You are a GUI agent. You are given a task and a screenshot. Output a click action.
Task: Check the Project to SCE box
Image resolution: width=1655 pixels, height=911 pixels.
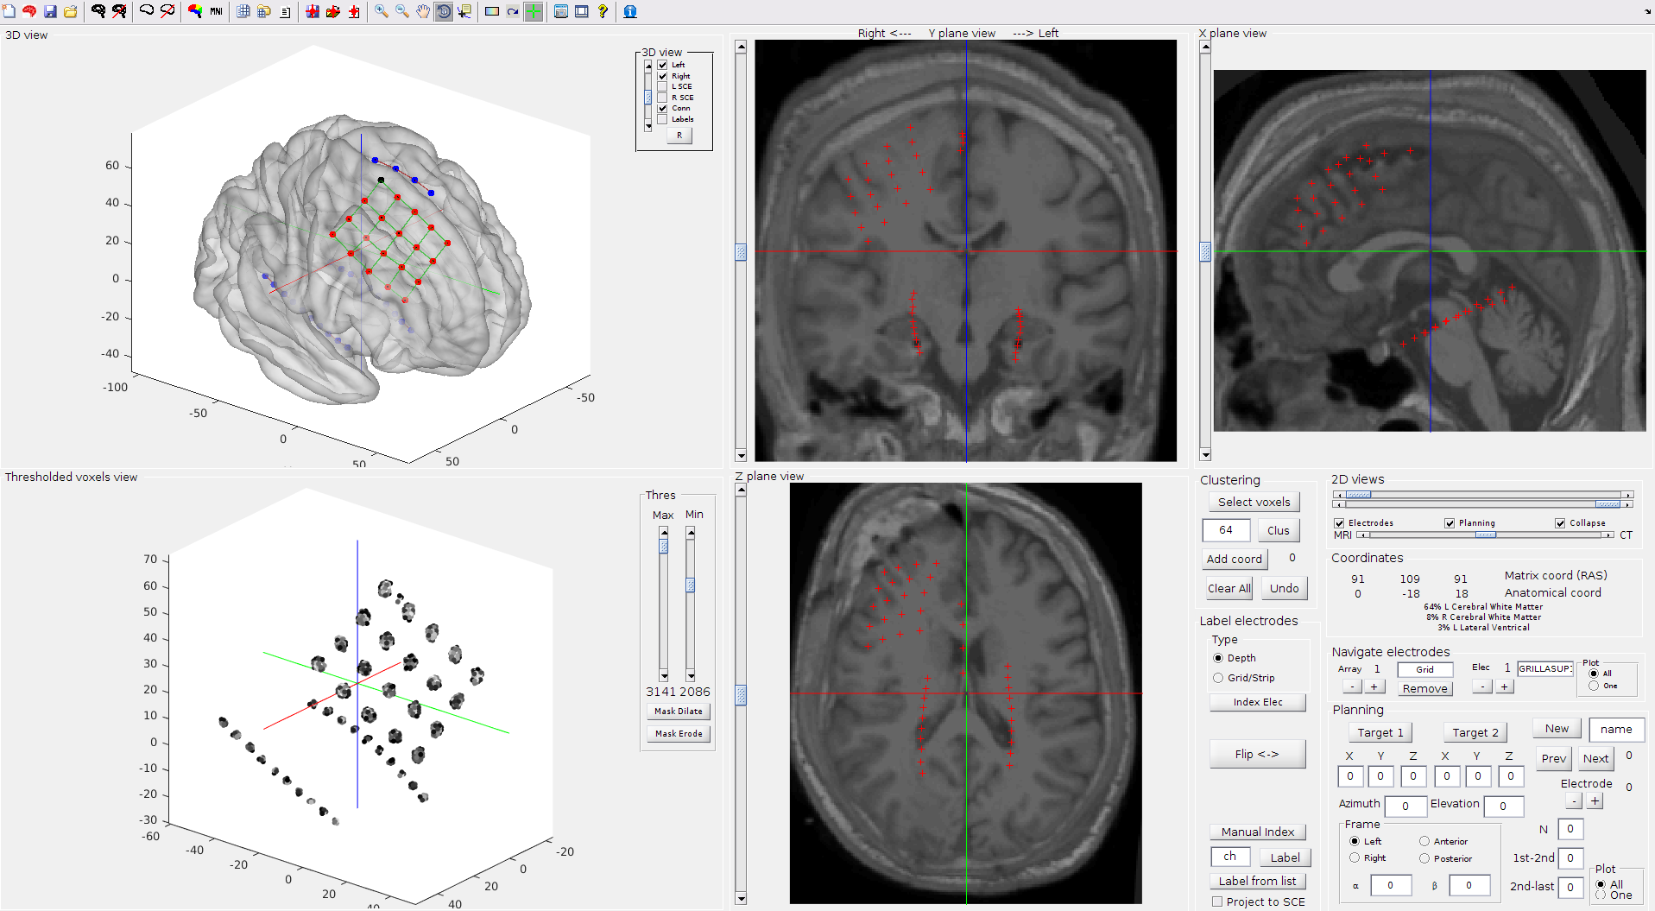coord(1217,902)
